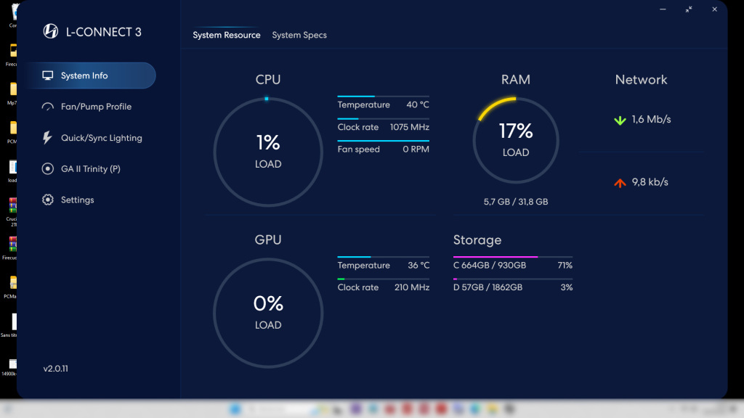744x418 pixels.
Task: Click the Quick/Sync Lighting lightning bolt icon
Action: point(48,138)
